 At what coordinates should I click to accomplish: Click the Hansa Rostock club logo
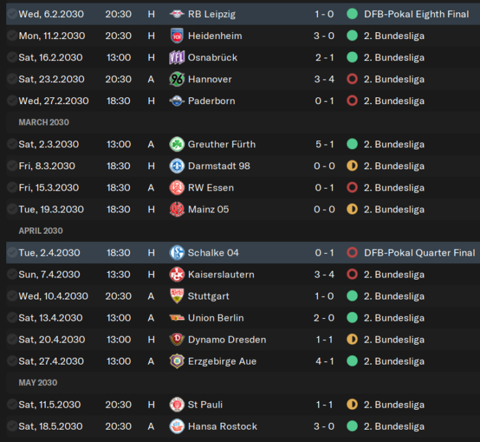[x=177, y=426]
